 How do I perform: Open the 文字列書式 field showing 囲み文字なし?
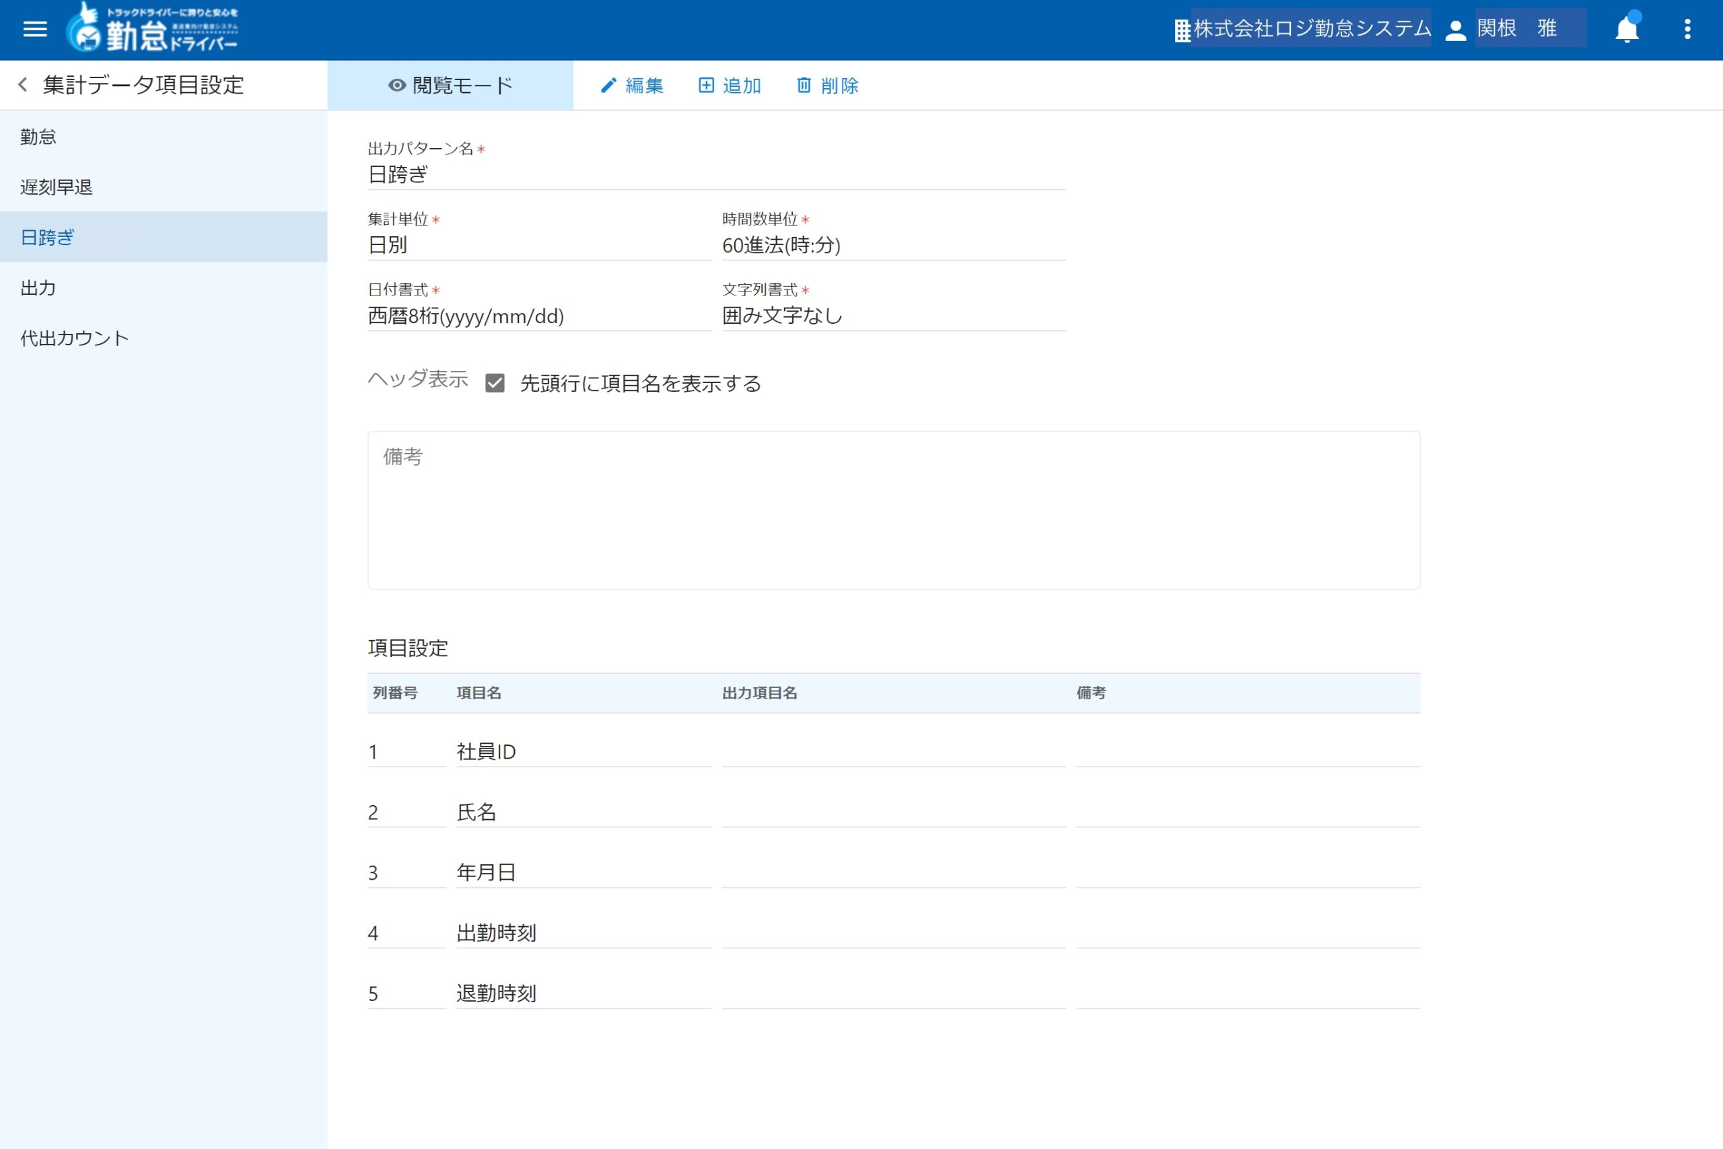[894, 316]
